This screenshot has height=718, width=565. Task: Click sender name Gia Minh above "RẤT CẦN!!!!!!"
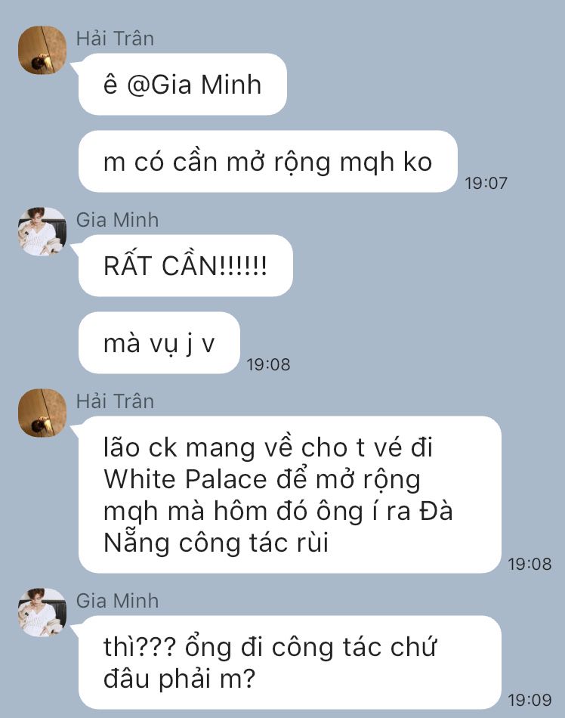tap(117, 220)
